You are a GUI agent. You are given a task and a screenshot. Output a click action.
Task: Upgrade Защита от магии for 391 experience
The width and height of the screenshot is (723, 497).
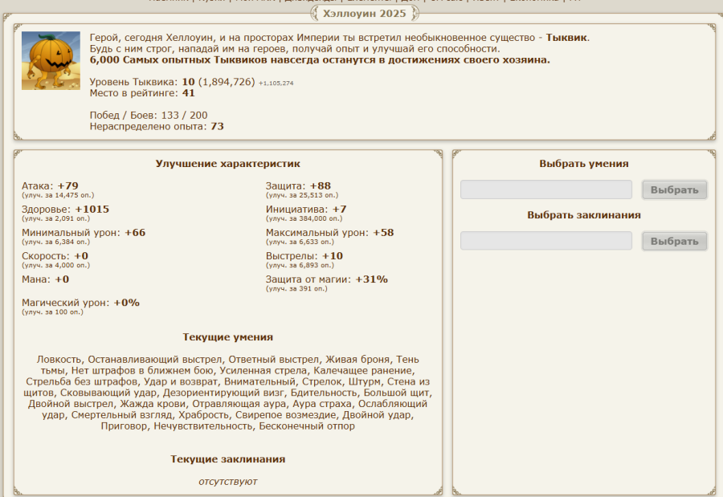pyautogui.click(x=296, y=288)
